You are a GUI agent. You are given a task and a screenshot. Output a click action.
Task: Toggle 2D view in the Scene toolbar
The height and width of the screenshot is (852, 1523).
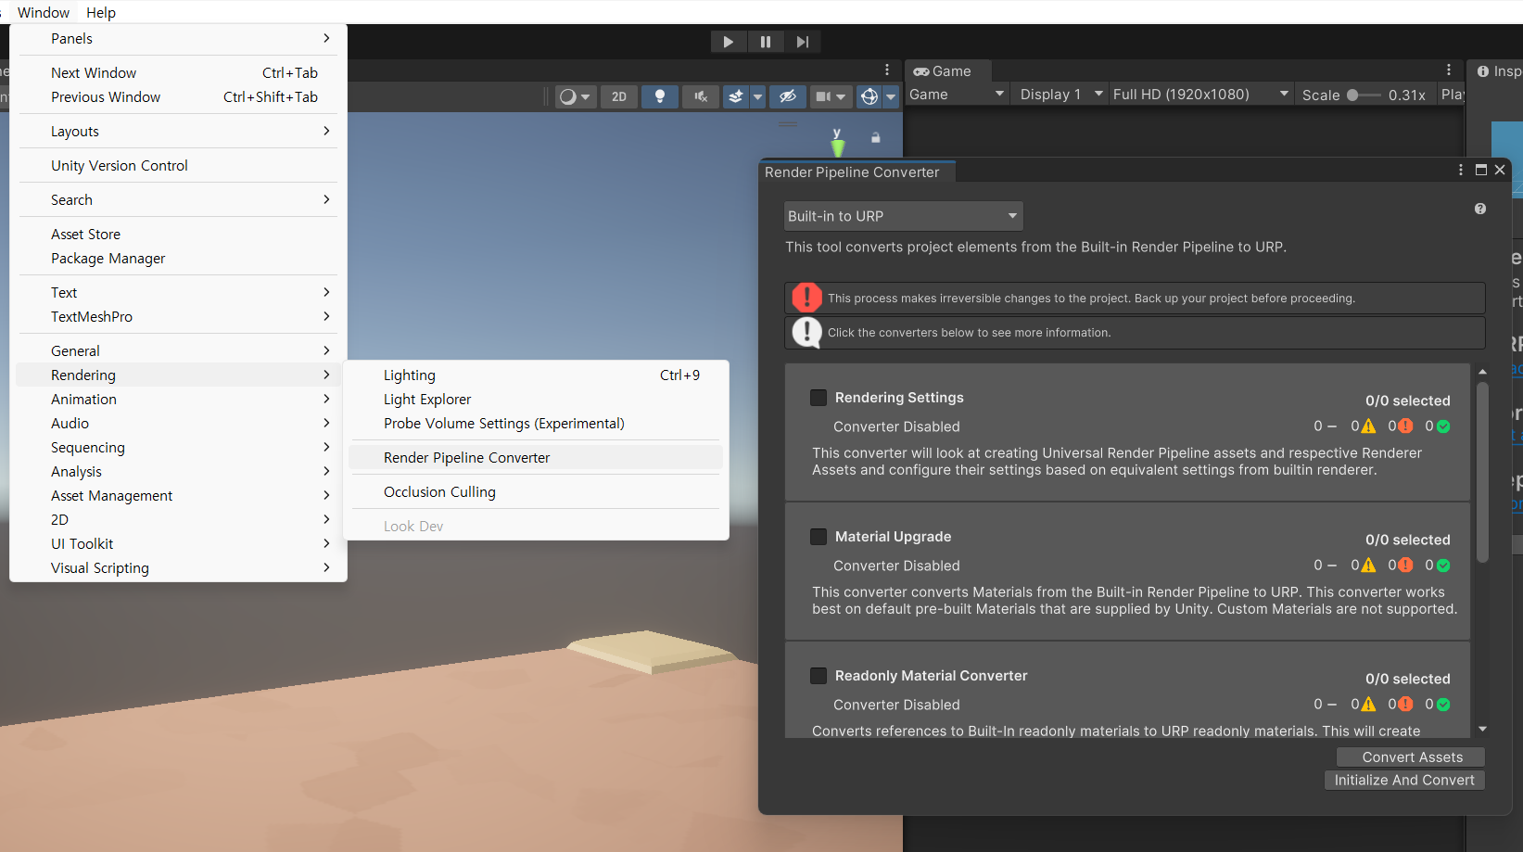tap(619, 96)
